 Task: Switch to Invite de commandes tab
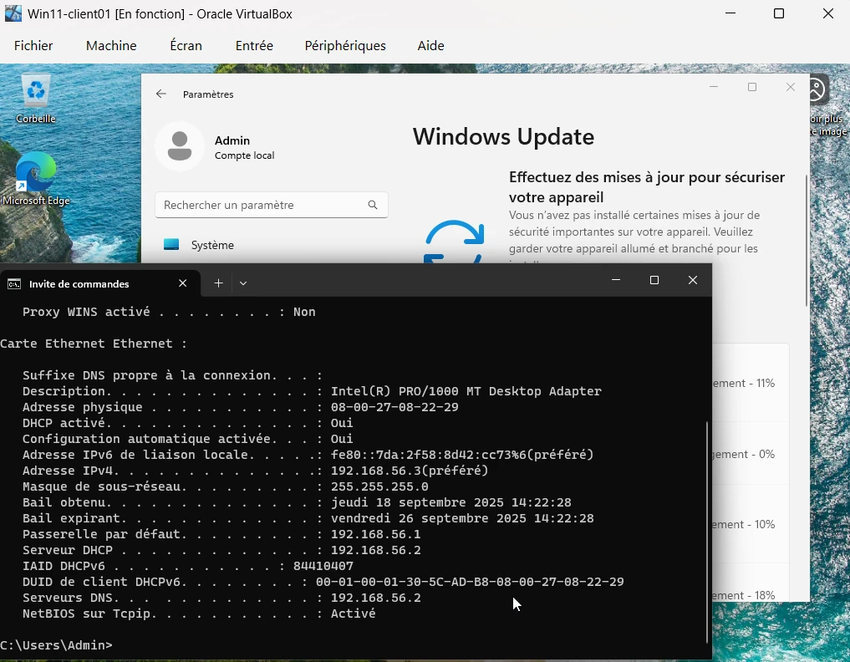tap(100, 283)
